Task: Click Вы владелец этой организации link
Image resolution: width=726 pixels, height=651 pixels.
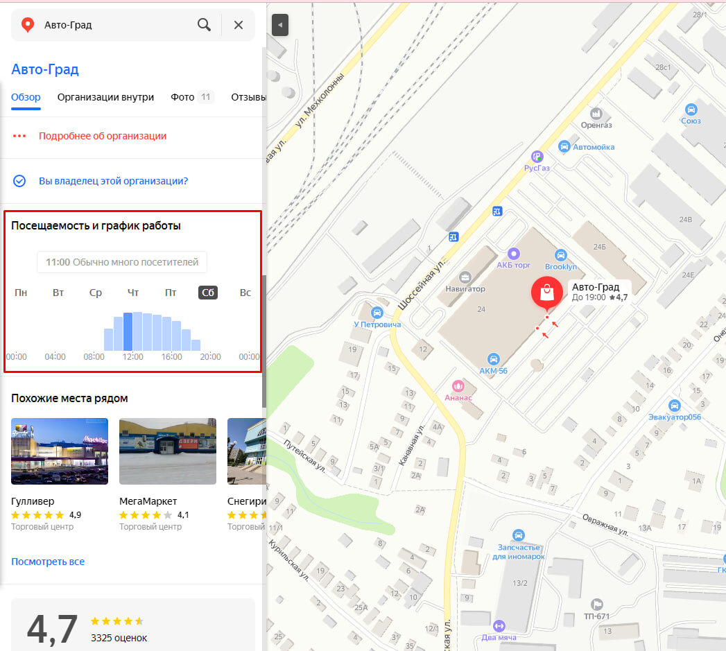Action: click(114, 181)
